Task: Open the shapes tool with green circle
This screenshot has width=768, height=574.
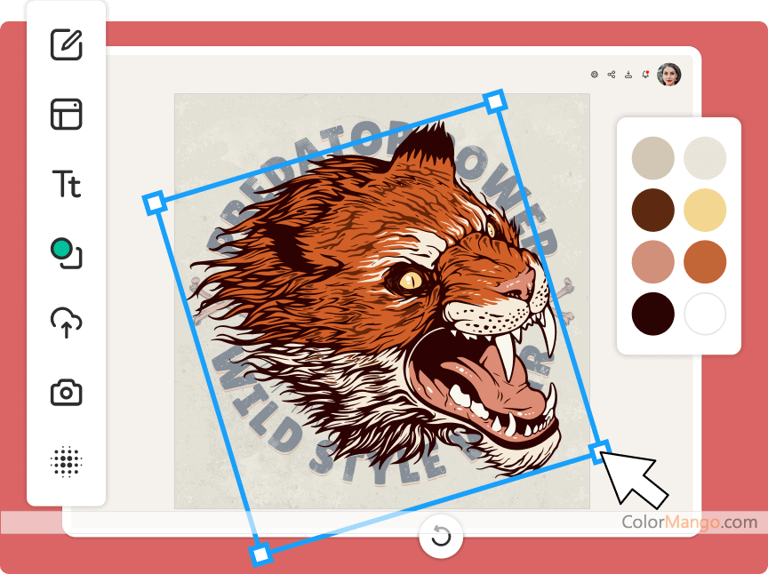Action: [x=67, y=253]
